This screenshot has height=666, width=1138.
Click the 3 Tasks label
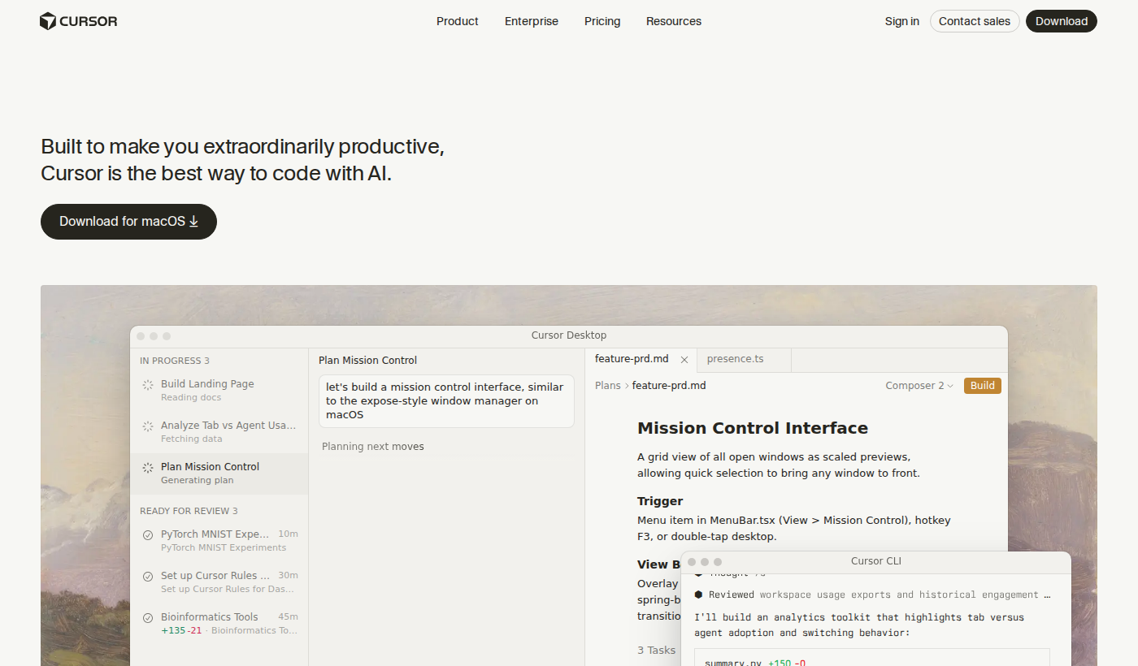657,650
